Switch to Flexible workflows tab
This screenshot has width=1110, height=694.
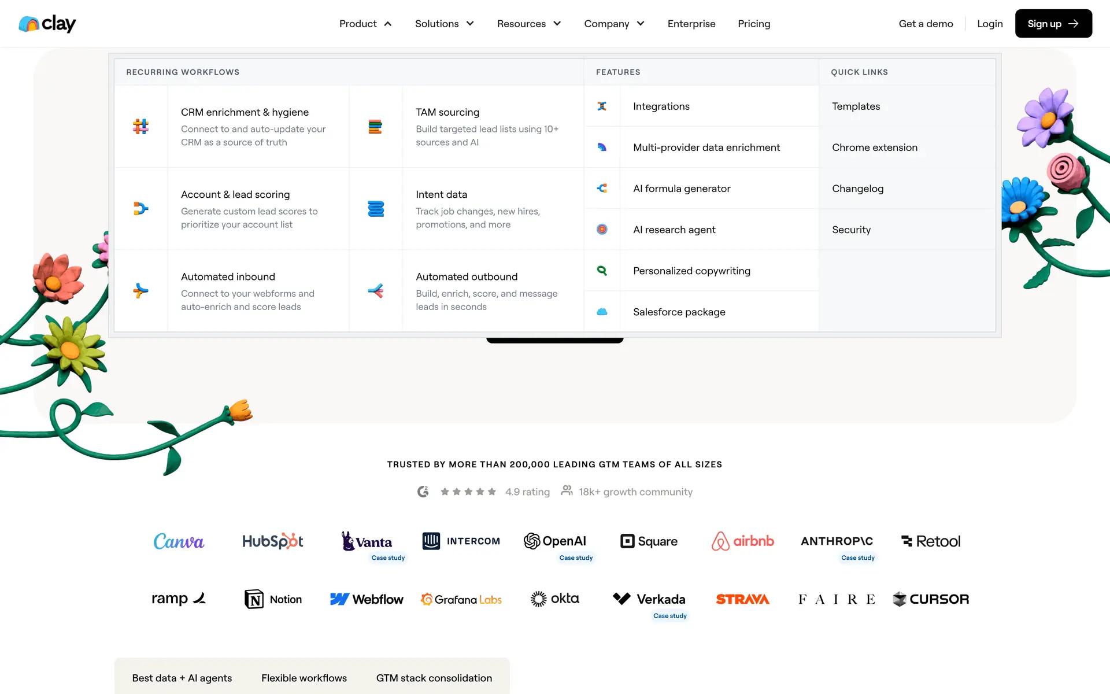304,678
